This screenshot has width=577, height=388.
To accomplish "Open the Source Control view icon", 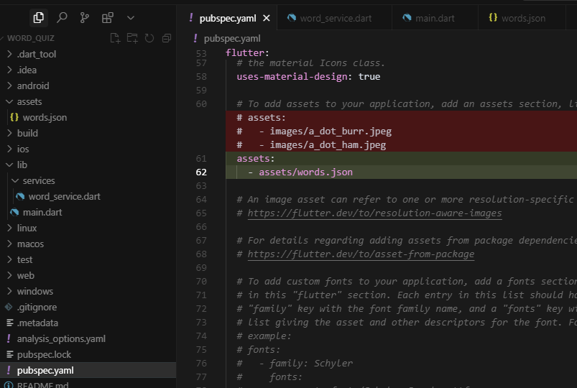I will (x=85, y=18).
